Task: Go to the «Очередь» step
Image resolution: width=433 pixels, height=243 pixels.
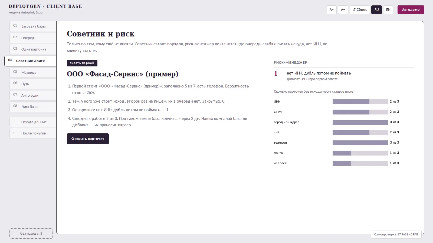Action: [x=33, y=38]
